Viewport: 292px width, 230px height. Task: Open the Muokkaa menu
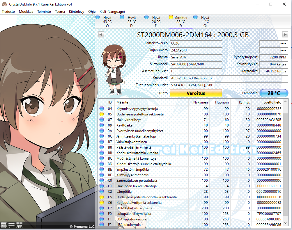point(26,12)
